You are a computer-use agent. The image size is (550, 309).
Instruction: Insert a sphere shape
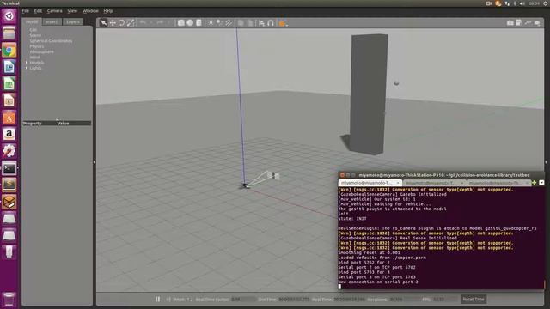point(190,23)
